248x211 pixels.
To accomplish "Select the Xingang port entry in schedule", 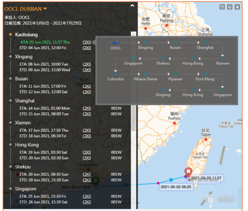I will pyautogui.click(x=24, y=57).
